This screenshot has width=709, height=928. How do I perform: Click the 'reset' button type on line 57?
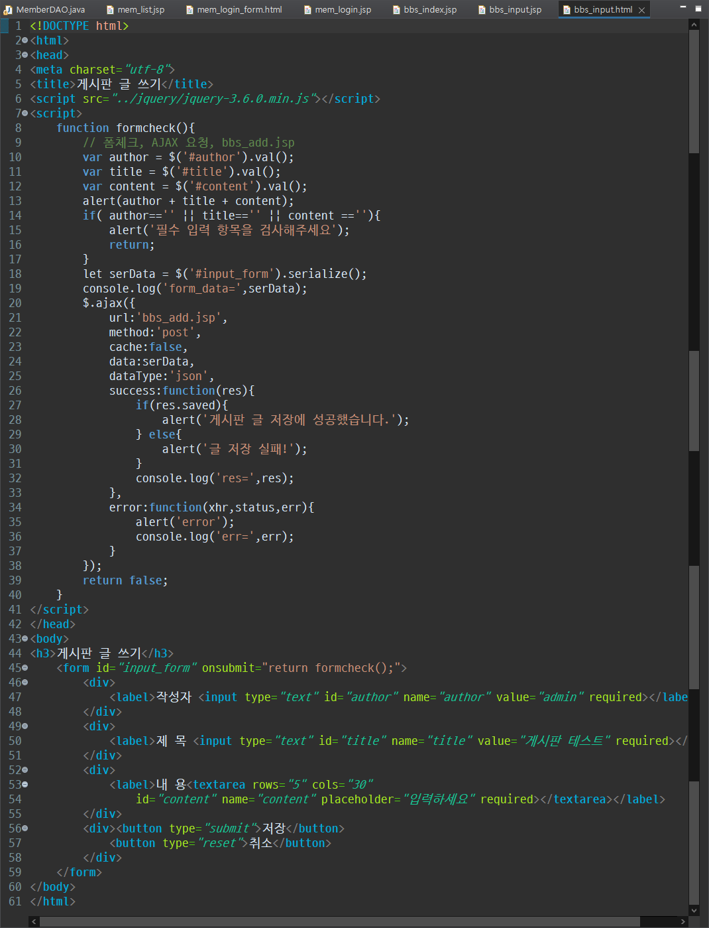(x=222, y=843)
